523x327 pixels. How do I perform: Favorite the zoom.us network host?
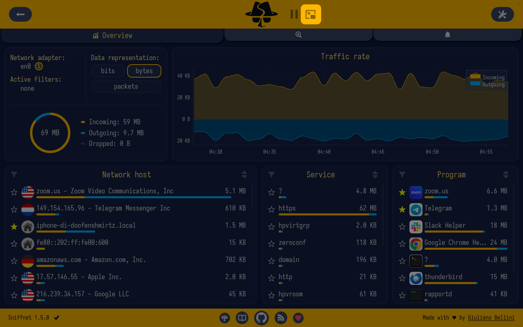click(x=14, y=192)
